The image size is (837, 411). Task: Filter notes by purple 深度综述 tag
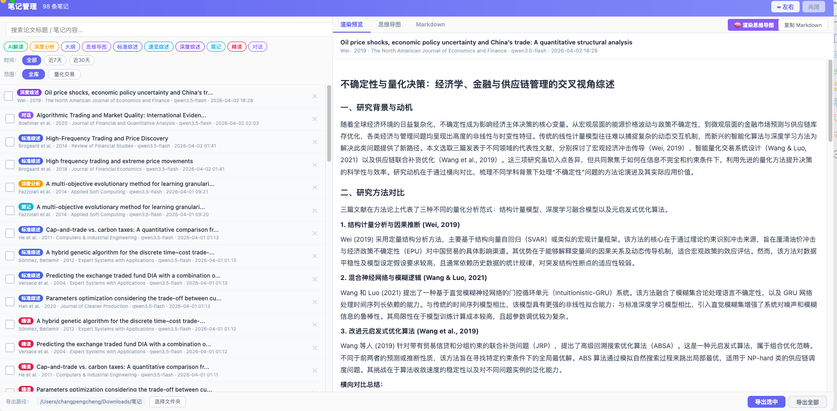click(190, 47)
